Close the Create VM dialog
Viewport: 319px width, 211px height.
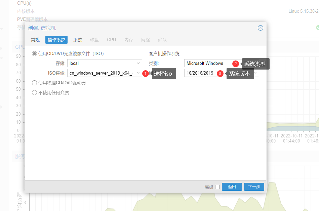click(261, 28)
